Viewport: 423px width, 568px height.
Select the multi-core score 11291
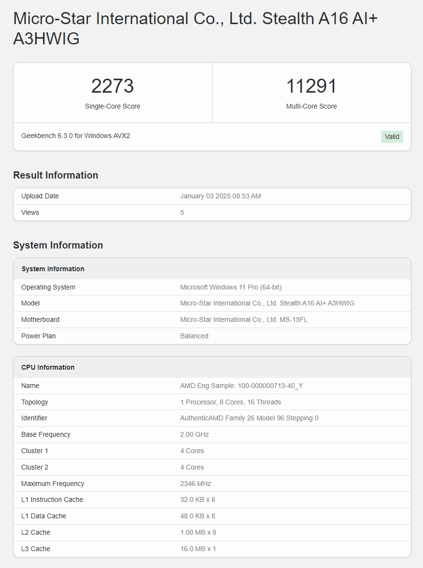[311, 86]
